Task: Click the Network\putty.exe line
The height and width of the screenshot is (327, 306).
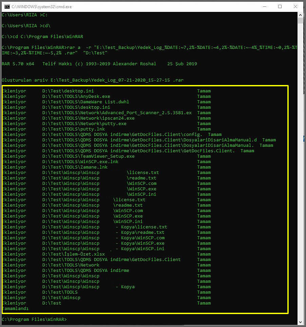Action: click(x=107, y=124)
